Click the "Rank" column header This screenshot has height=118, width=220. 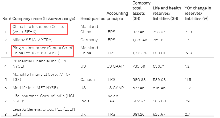[x=6, y=18]
